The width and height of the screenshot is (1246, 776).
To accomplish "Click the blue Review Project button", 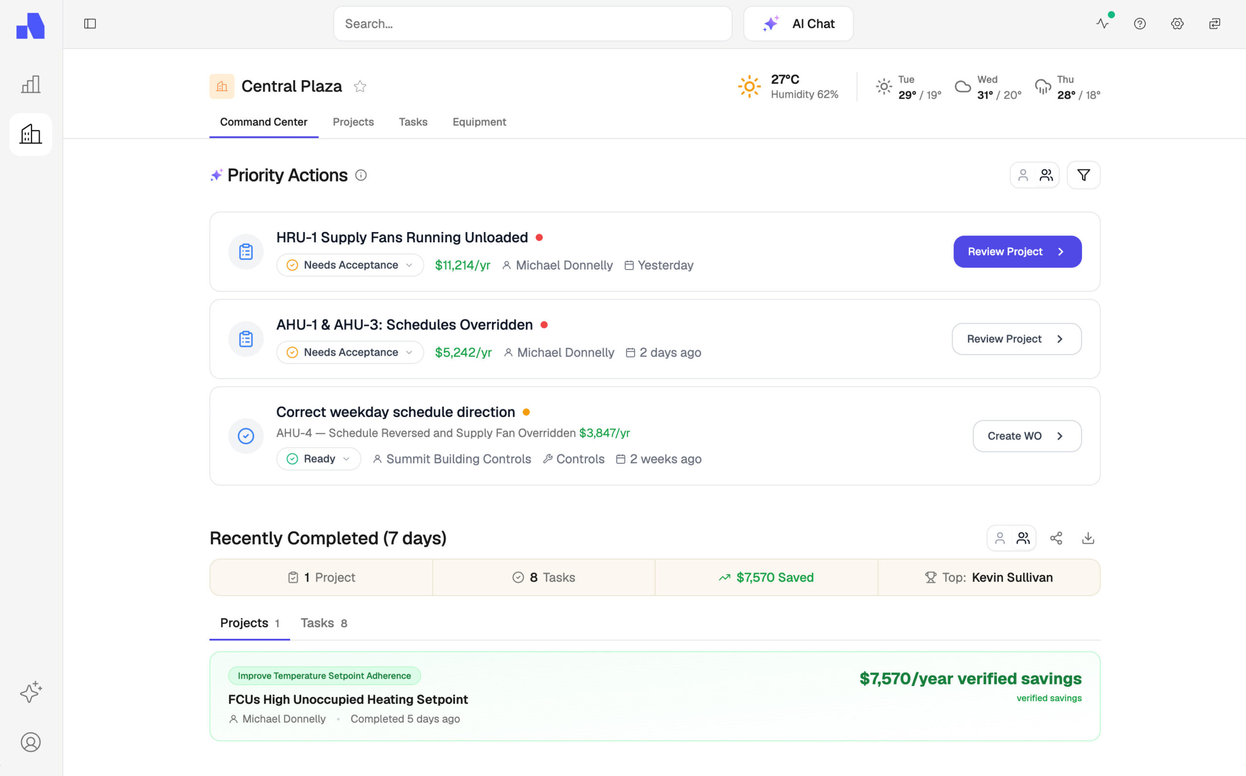I will pos(1017,252).
